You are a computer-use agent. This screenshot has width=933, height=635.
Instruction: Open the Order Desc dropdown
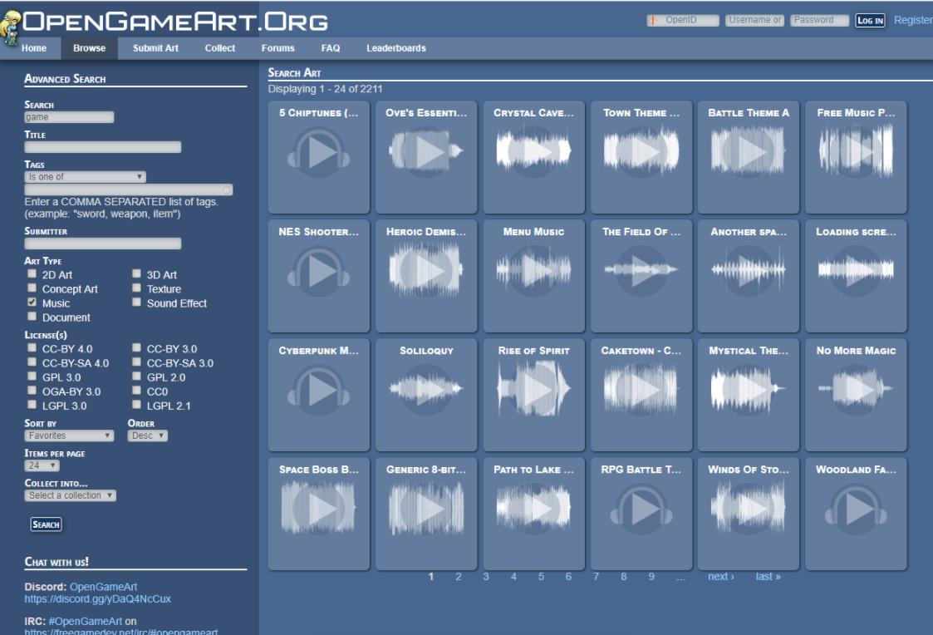148,436
